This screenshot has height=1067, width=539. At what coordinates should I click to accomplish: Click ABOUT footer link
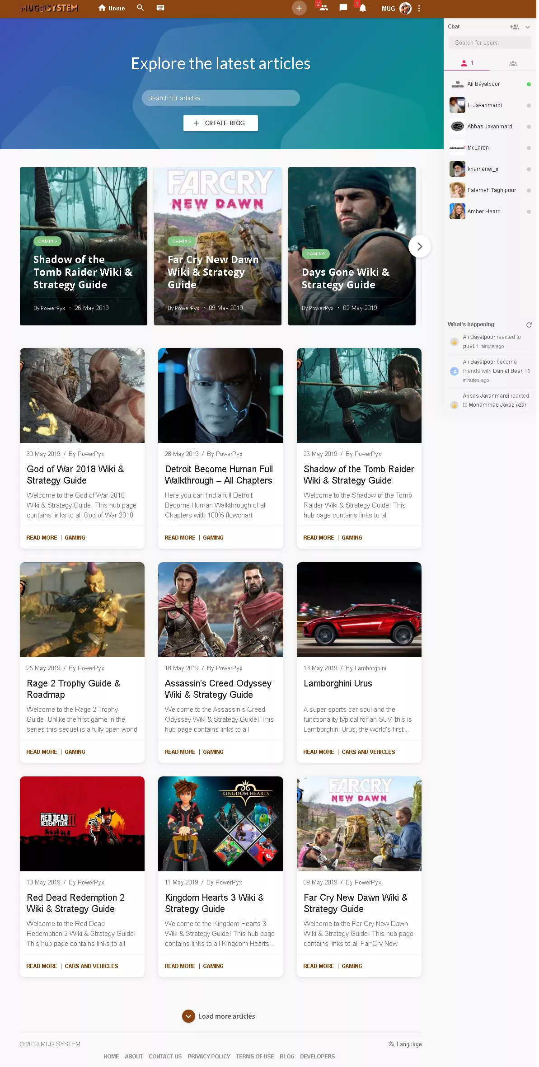134,1056
